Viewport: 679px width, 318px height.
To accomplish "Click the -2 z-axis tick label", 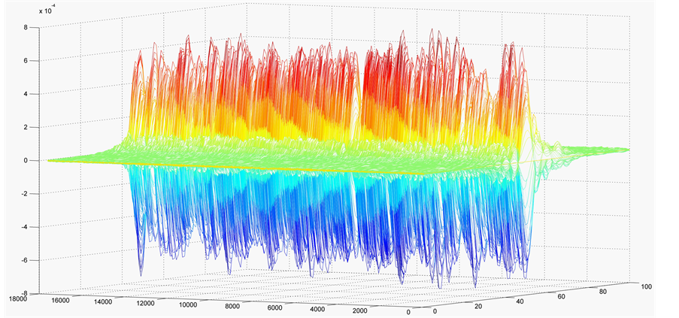I will (x=23, y=194).
